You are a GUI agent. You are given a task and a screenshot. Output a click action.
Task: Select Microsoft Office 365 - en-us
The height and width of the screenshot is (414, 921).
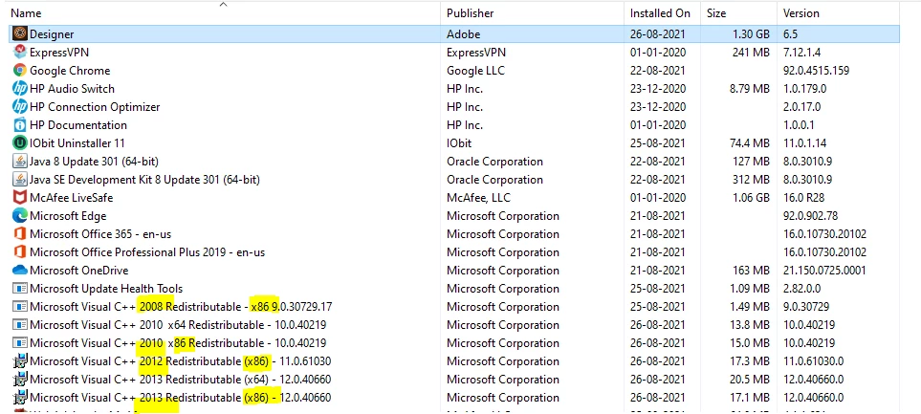(x=100, y=234)
